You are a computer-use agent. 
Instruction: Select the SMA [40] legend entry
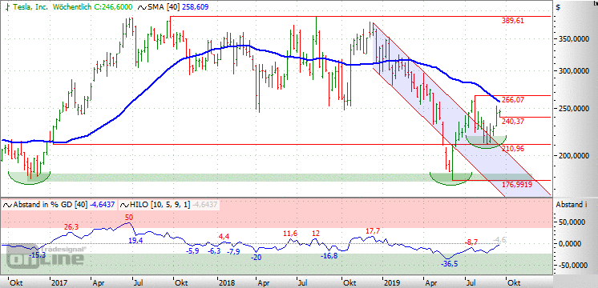pyautogui.click(x=164, y=7)
